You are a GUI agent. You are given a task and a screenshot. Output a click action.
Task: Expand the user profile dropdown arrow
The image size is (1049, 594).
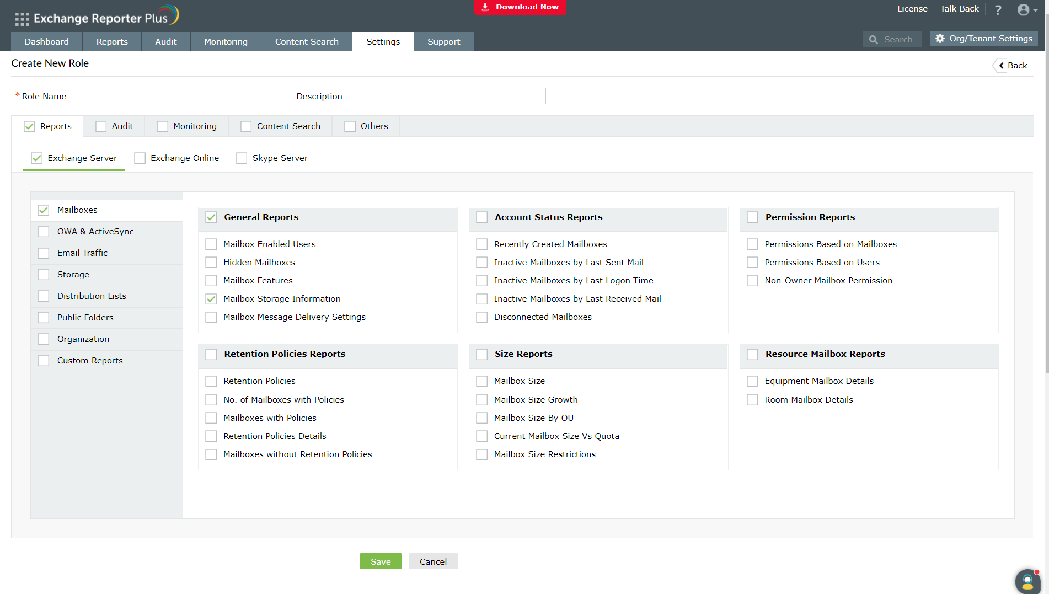click(1035, 10)
